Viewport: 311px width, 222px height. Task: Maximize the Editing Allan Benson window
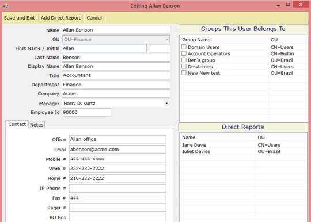[288, 5]
